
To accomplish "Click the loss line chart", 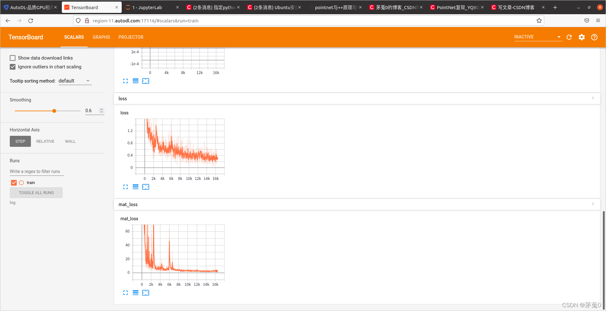I will click(180, 147).
